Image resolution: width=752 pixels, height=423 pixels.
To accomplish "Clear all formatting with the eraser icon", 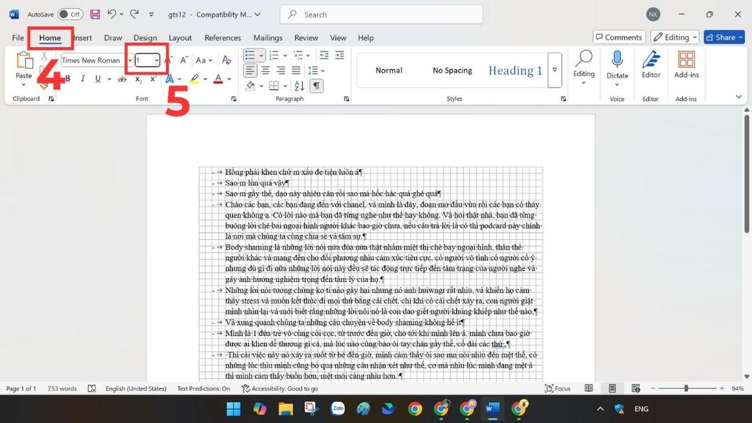I will (226, 60).
